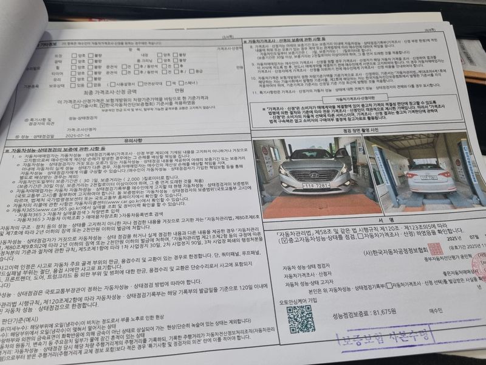The height and width of the screenshot is (365, 486).
Task: Tap the QR code under 오토안심케어 가입
Action: tap(300, 319)
